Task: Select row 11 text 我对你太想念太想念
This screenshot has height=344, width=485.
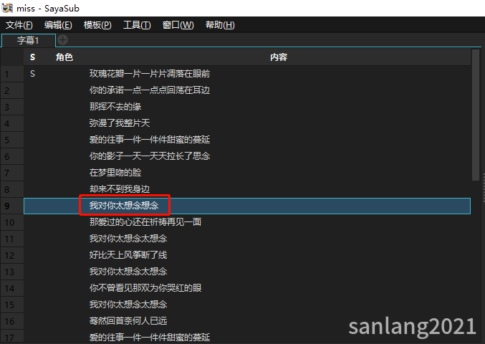Action: (x=128, y=239)
